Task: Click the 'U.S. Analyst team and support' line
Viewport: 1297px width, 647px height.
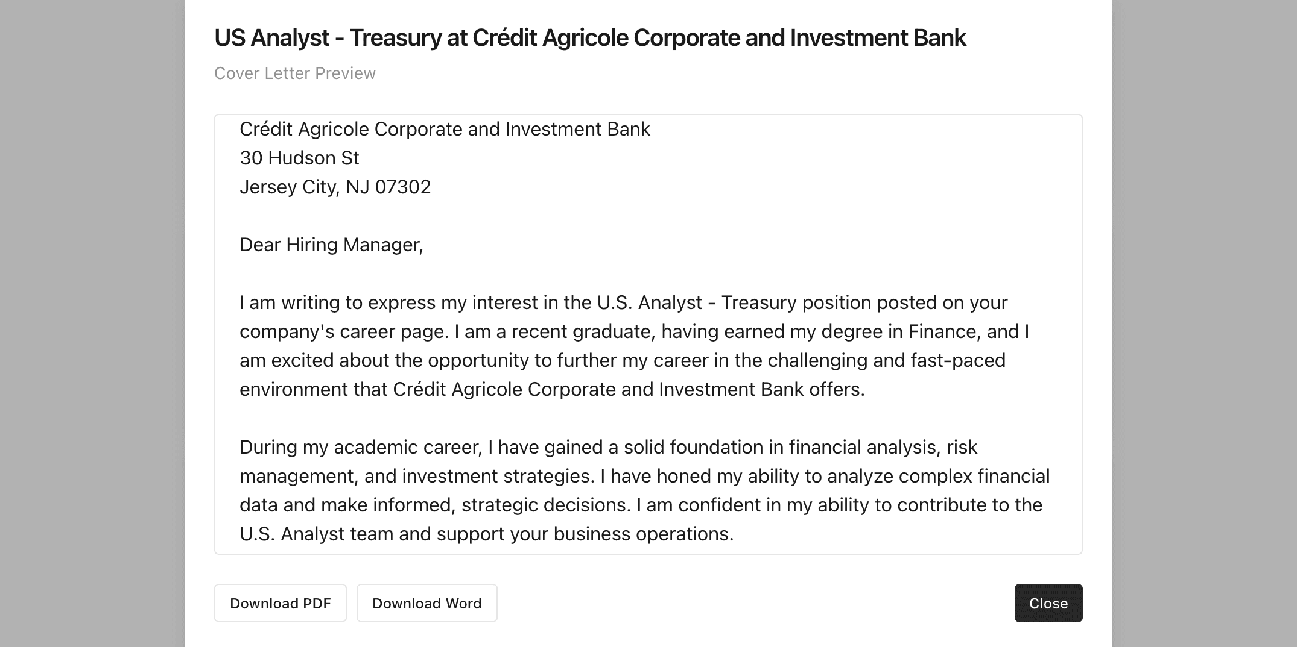Action: pos(487,534)
